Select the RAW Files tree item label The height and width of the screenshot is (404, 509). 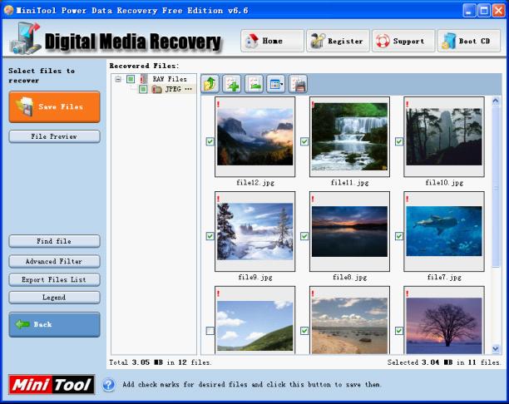(170, 79)
